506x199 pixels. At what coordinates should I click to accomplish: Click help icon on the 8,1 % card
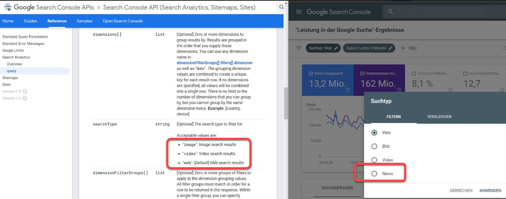pos(451,90)
